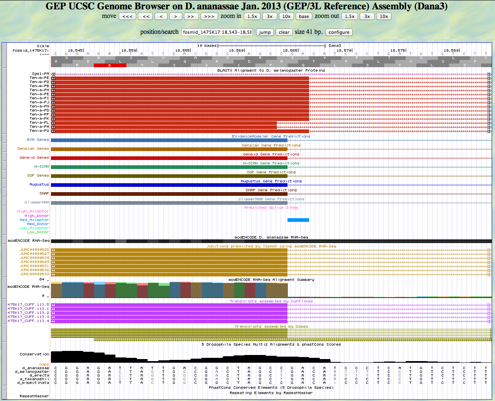Click the red stop codon box

click(x=110, y=65)
